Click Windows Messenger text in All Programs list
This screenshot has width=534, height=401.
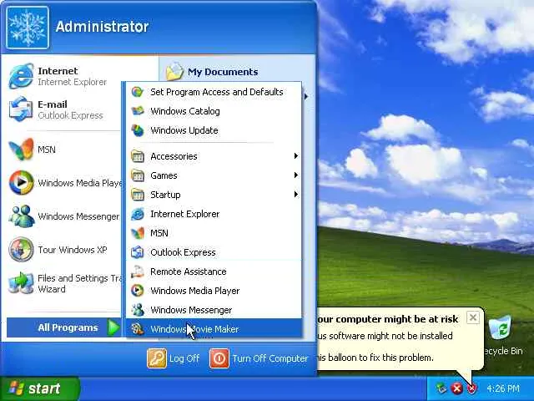(191, 310)
